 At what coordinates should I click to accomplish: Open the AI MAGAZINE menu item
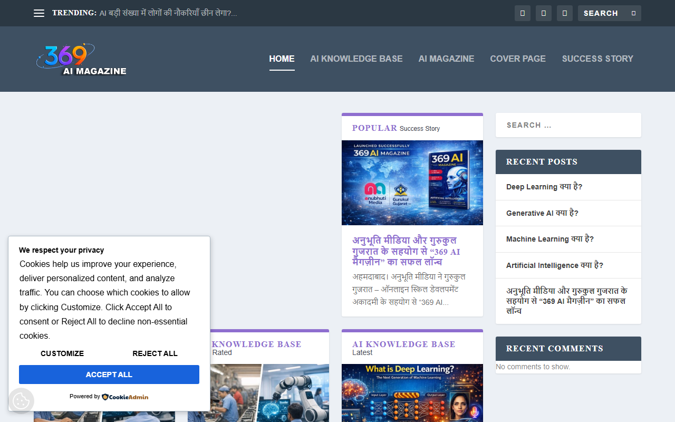(447, 59)
